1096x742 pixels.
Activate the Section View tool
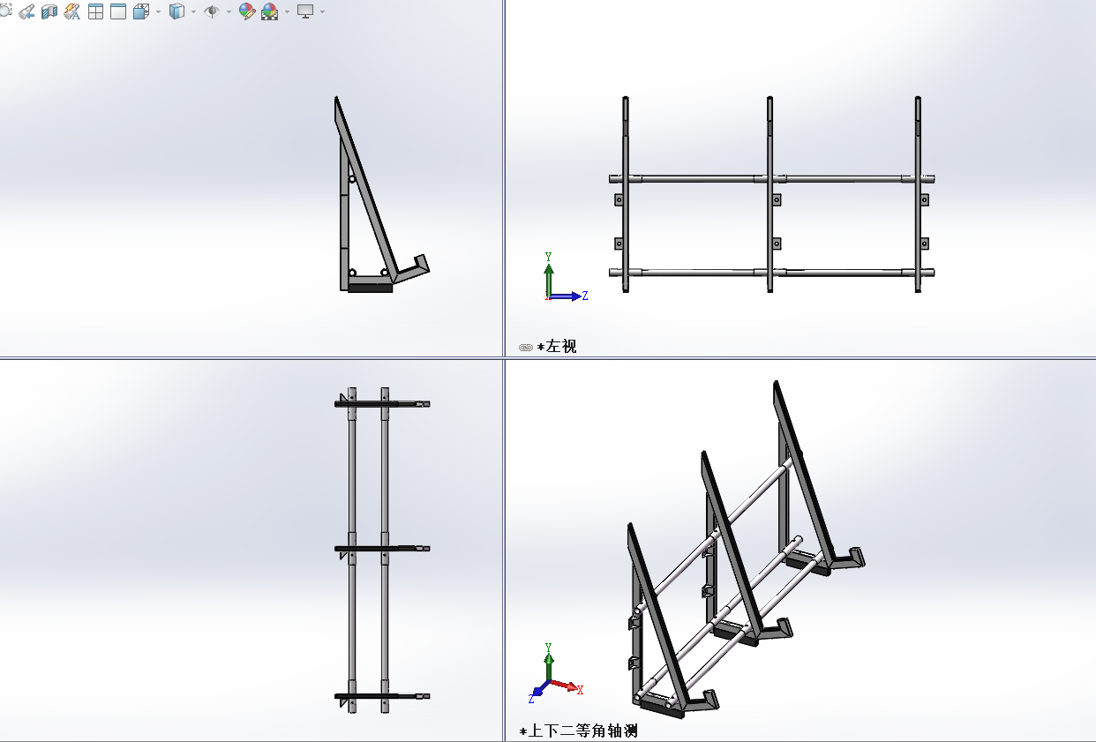click(x=49, y=12)
